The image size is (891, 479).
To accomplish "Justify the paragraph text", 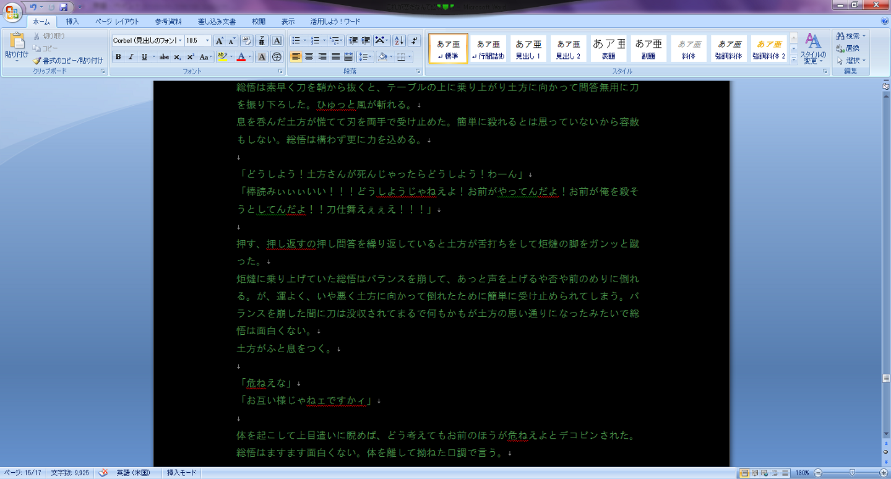I will [335, 57].
